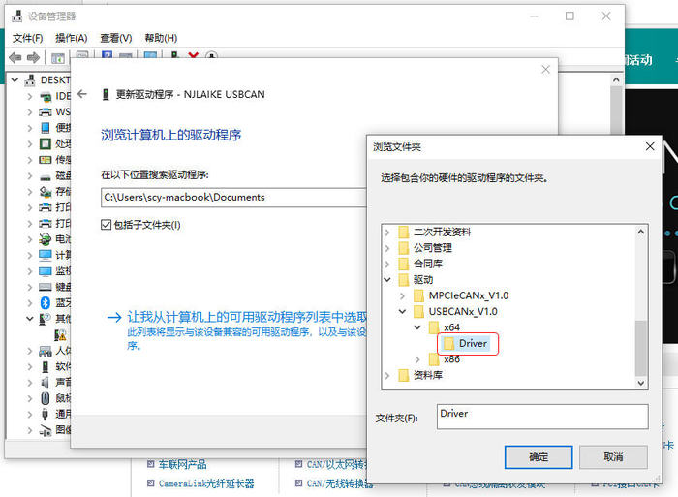The width and height of the screenshot is (678, 497).
Task: Click the computer (计算) category icon
Action: coord(46,255)
